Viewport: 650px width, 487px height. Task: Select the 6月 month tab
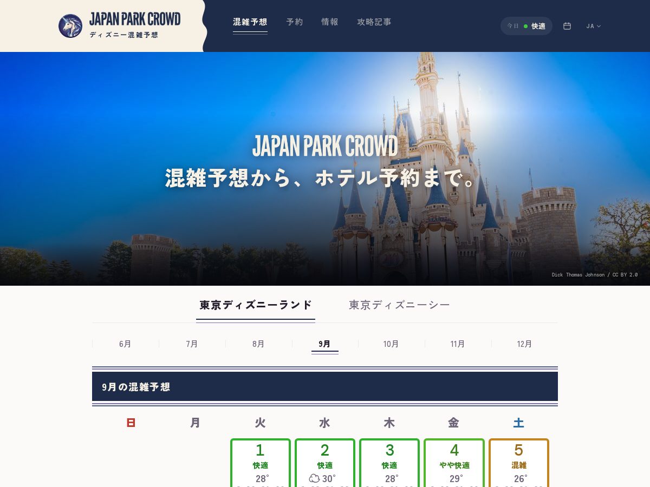[125, 344]
